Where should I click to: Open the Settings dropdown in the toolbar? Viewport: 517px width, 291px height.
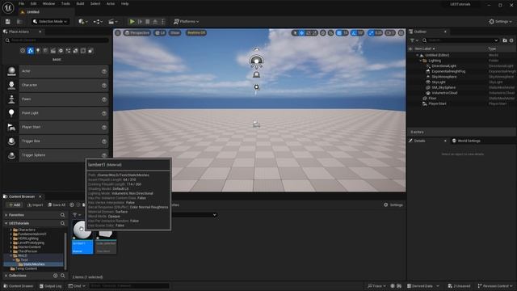(500, 22)
